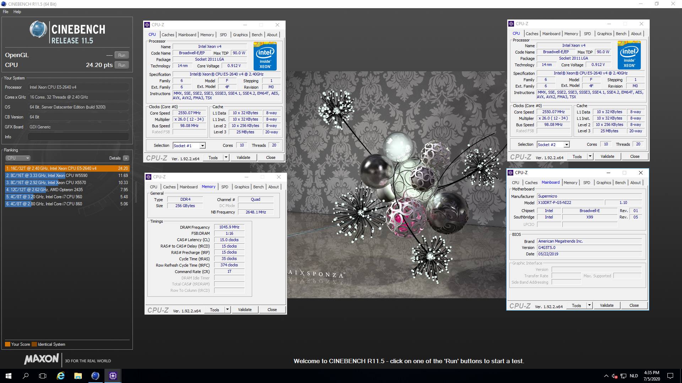682x383 pixels.
Task: Switch to Cinebench taskbar icon
Action: tap(95, 376)
